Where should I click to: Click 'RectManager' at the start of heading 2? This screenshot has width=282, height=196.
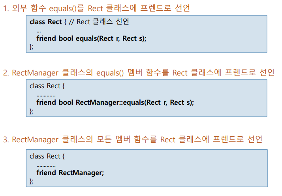pos(35,73)
